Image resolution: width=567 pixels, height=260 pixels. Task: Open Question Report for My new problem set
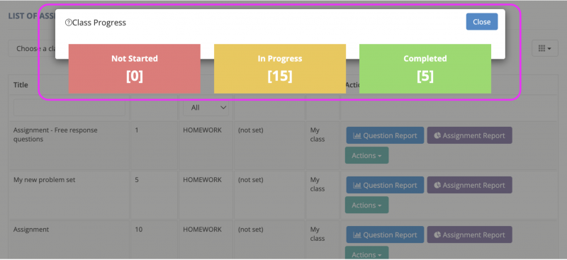(385, 185)
